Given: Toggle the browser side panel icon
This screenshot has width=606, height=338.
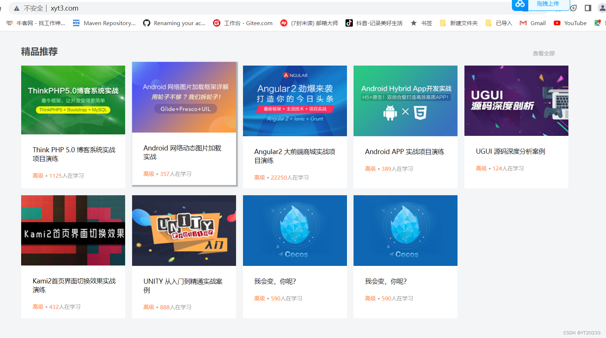Looking at the screenshot, I should click(588, 8).
